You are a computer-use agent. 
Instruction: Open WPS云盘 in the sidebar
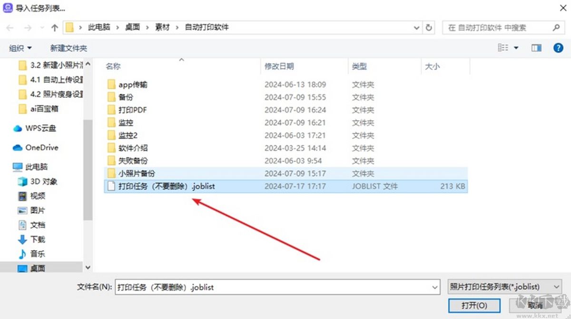pos(34,128)
